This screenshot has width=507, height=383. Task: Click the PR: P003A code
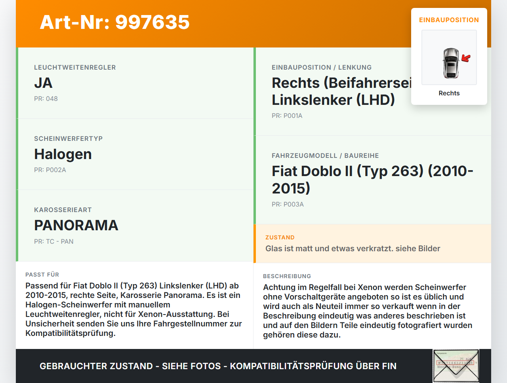pos(288,204)
